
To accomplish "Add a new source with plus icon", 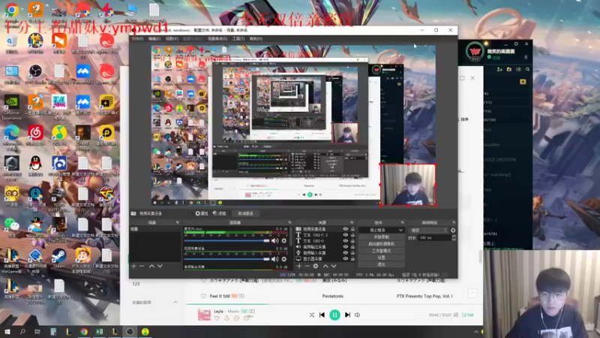I will [299, 266].
